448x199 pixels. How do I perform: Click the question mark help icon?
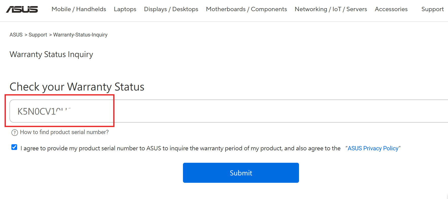click(14, 132)
